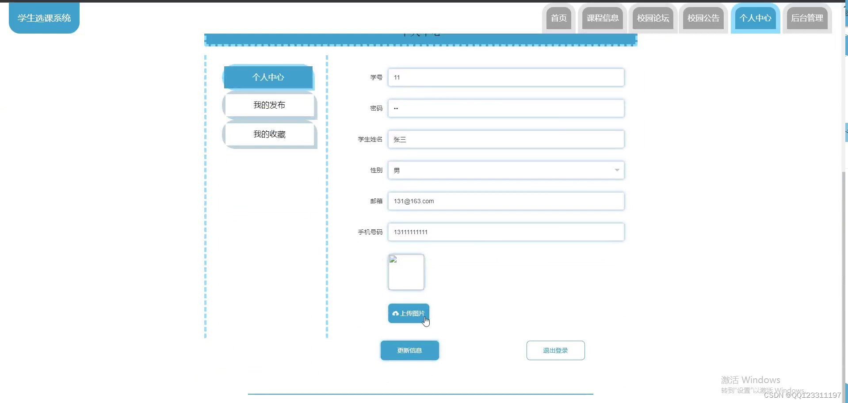Click the 学号 input field

click(x=506, y=77)
